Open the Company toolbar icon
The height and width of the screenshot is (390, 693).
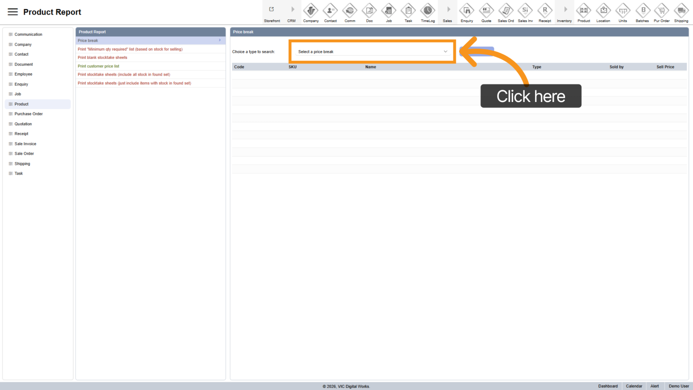pyautogui.click(x=311, y=10)
